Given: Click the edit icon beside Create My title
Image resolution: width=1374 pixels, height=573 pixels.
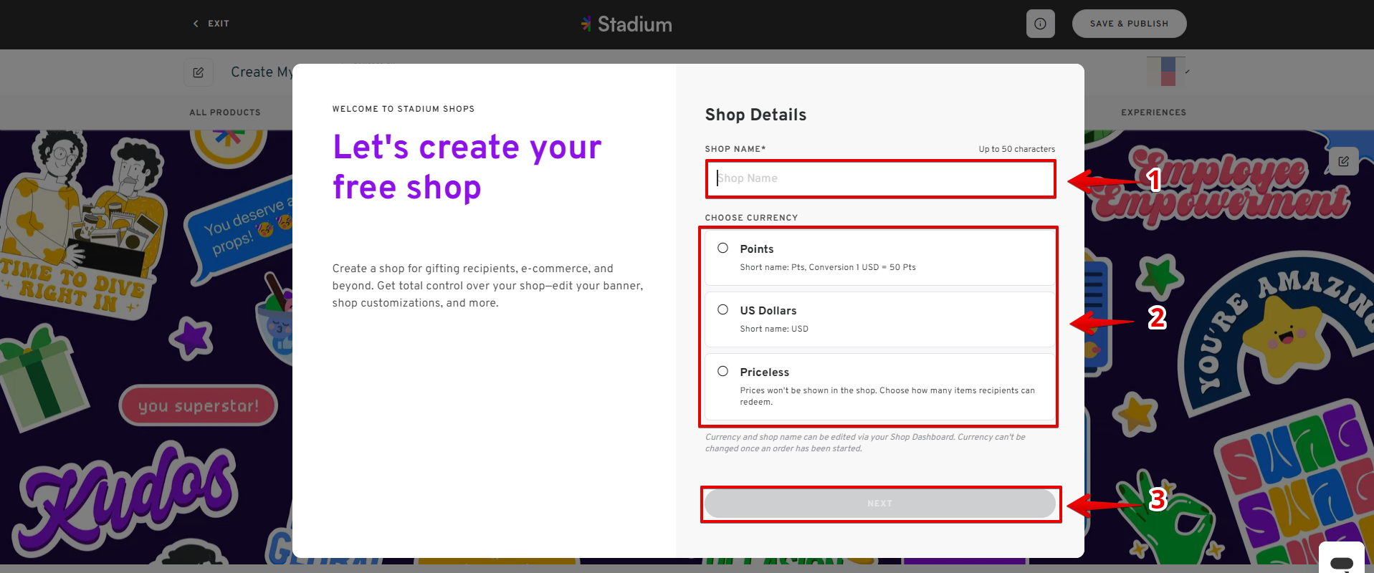Looking at the screenshot, I should (199, 72).
